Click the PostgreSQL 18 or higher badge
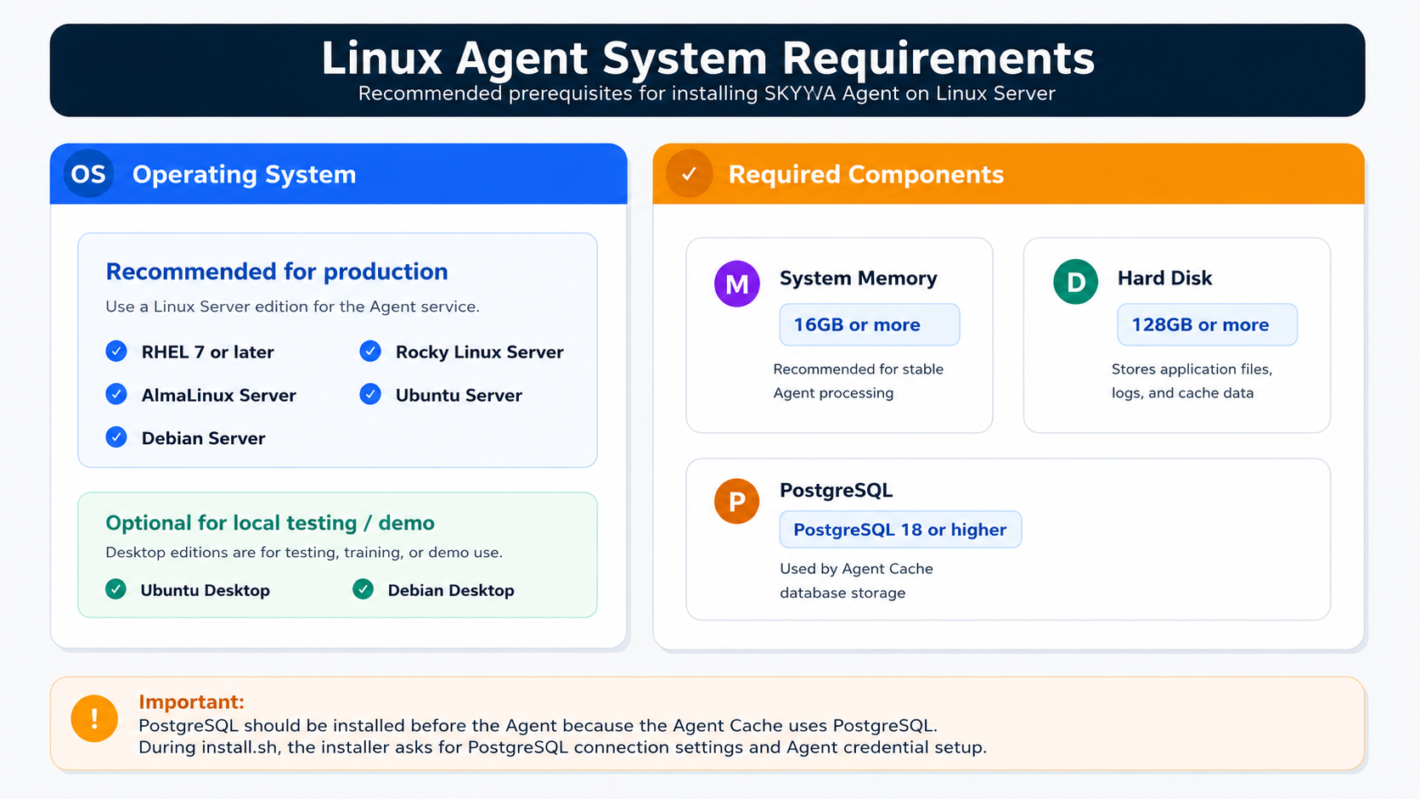 coord(900,530)
